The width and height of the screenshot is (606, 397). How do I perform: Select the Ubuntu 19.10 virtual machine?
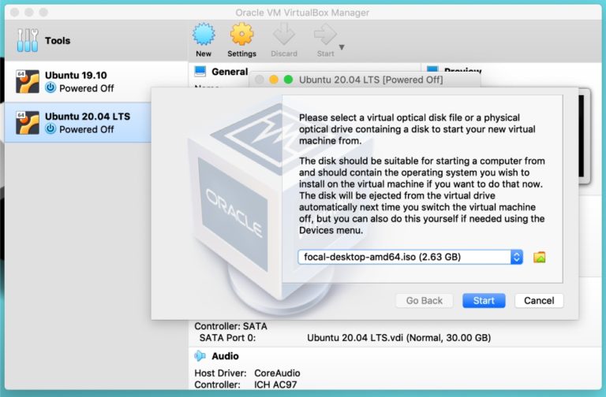[x=96, y=81]
